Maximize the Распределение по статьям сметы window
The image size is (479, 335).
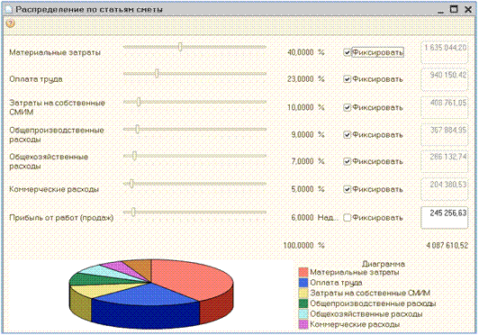tap(455, 9)
